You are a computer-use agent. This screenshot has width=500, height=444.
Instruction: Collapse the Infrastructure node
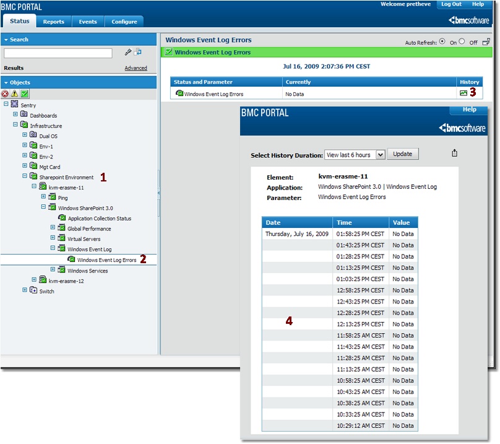point(15,124)
